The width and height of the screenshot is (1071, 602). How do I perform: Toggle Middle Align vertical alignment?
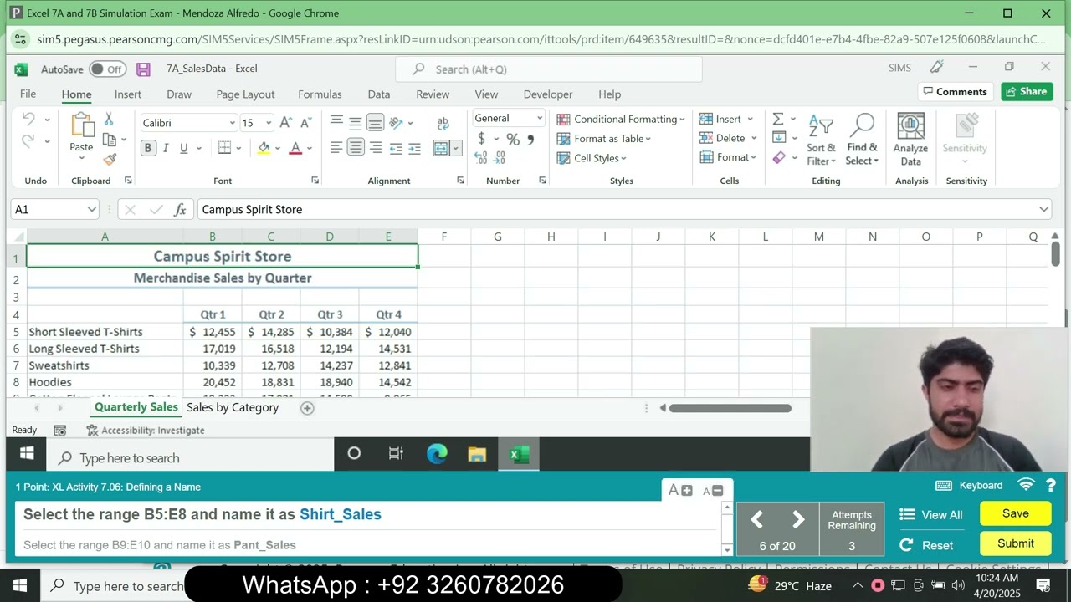[x=356, y=123]
